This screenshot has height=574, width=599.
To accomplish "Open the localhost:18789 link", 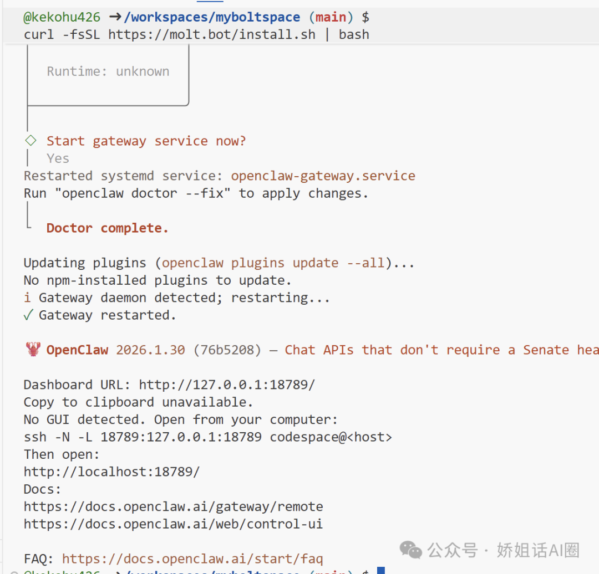I will pyautogui.click(x=111, y=471).
